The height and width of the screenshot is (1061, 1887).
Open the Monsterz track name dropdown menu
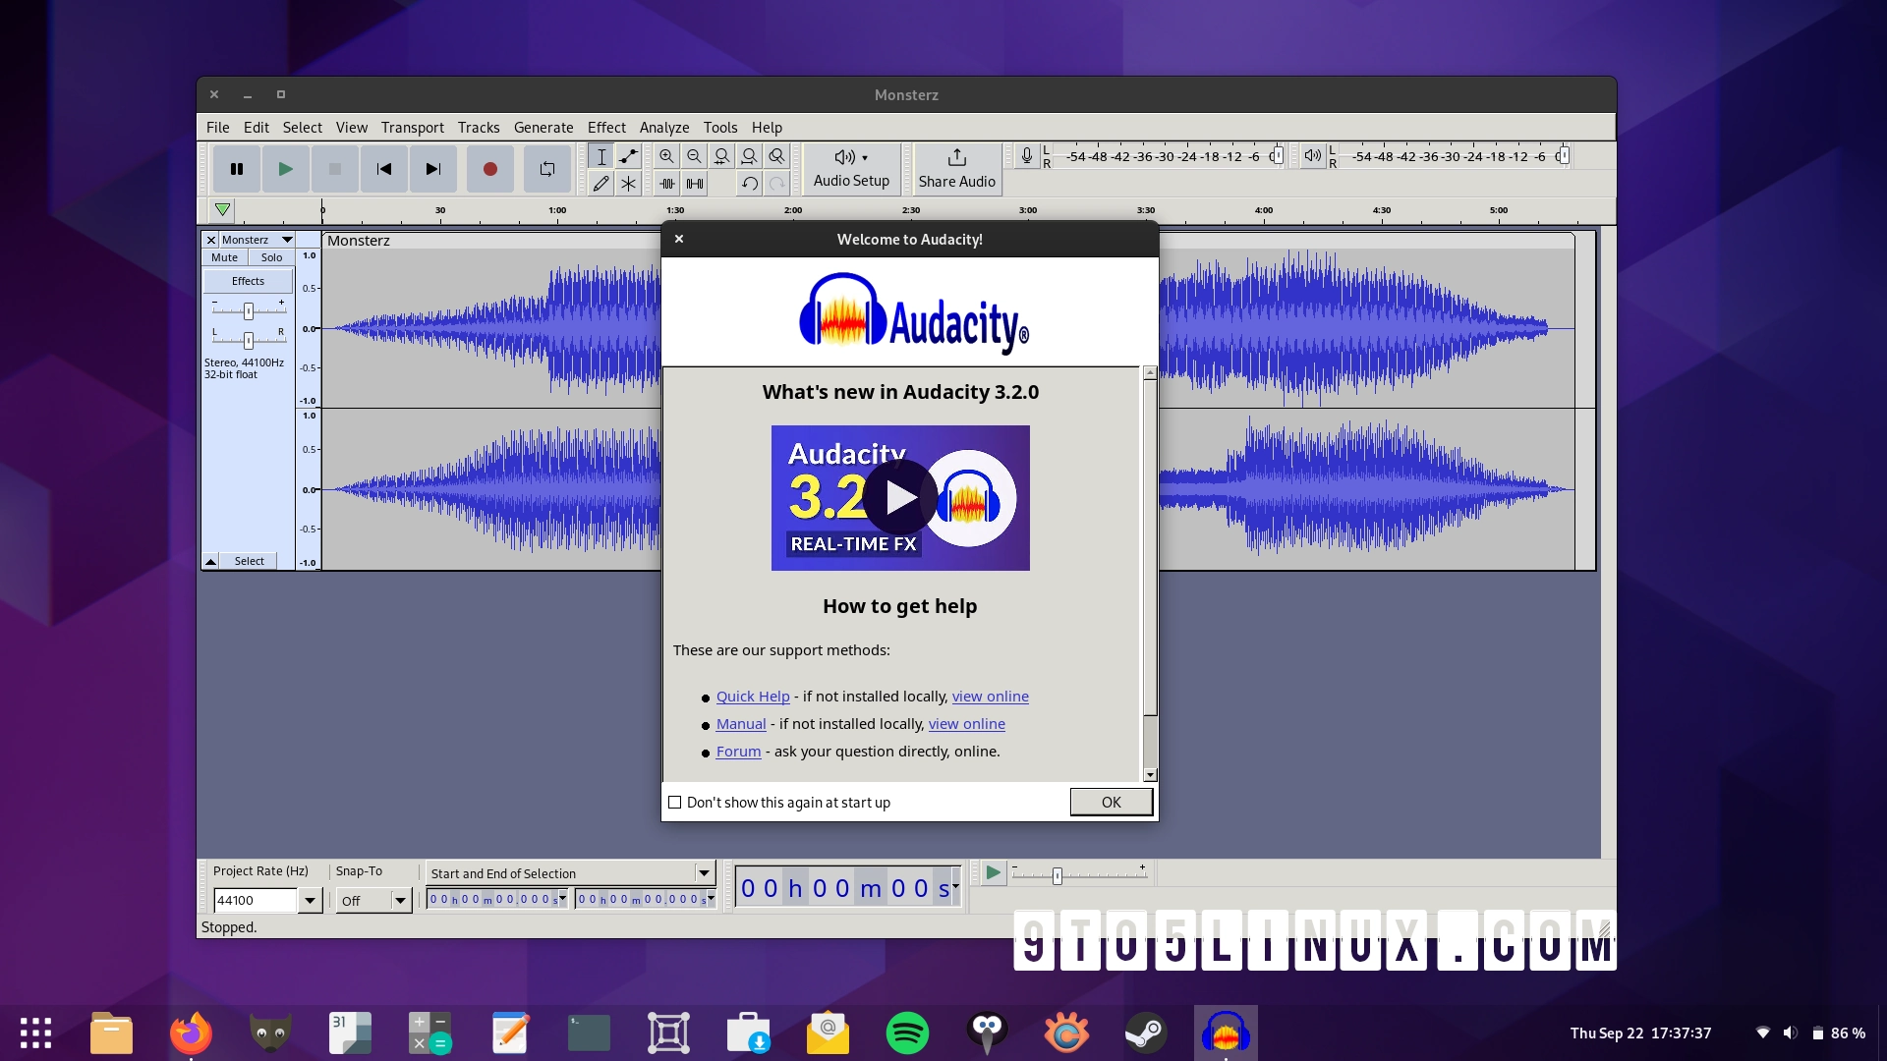(286, 239)
